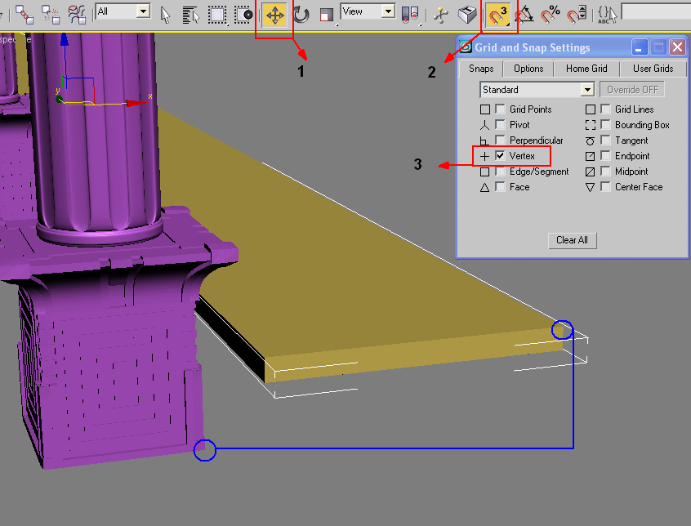Click the Select Object arrow tool
Screen dimensions: 691x526
166,14
